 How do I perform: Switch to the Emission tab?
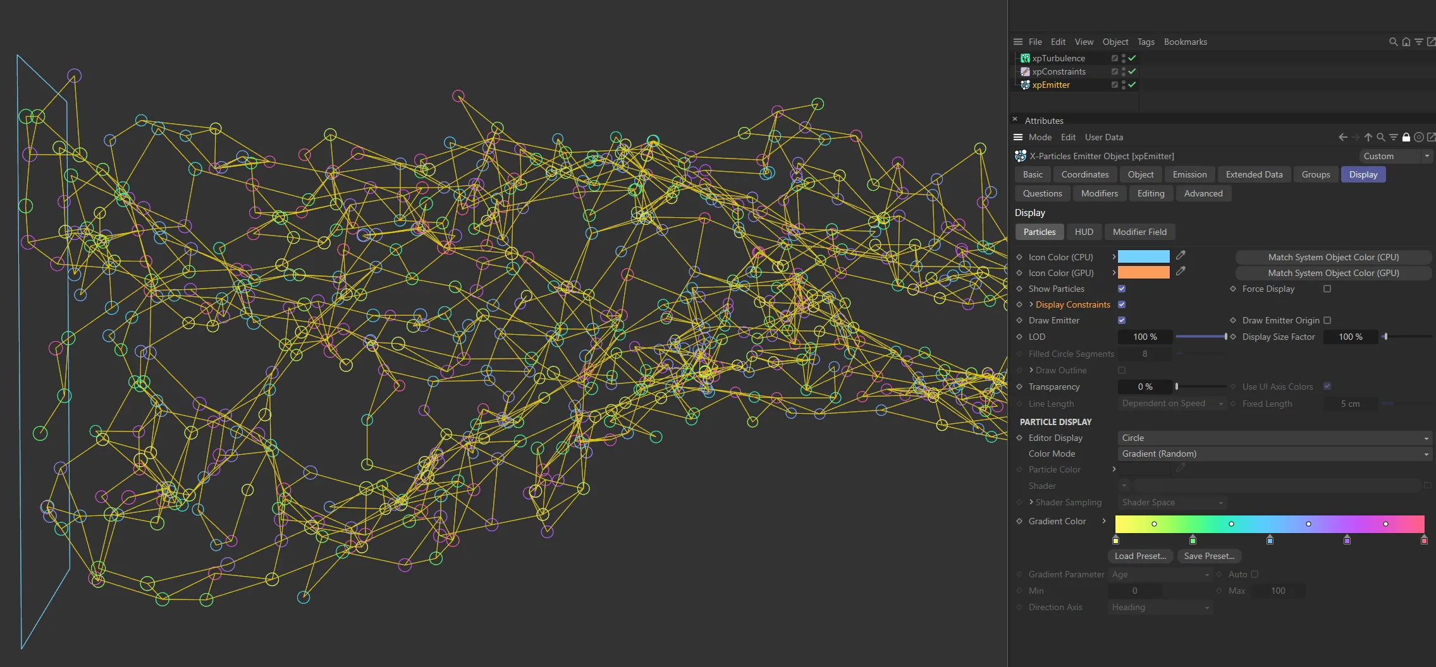(x=1189, y=174)
